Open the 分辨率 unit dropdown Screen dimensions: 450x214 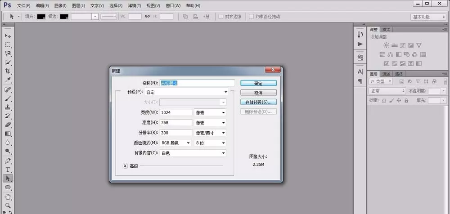pyautogui.click(x=210, y=133)
